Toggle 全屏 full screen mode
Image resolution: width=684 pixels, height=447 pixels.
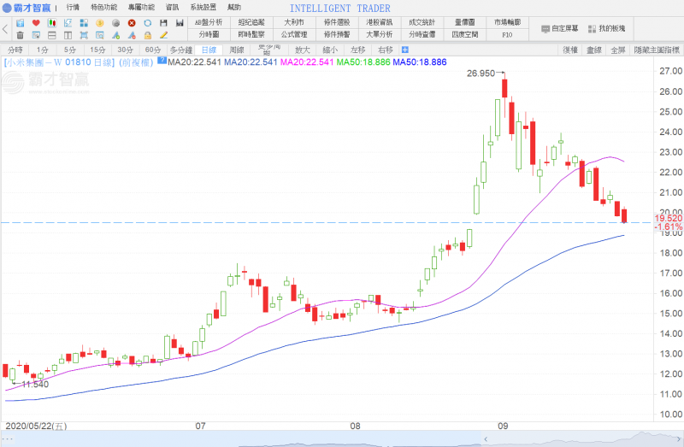617,50
